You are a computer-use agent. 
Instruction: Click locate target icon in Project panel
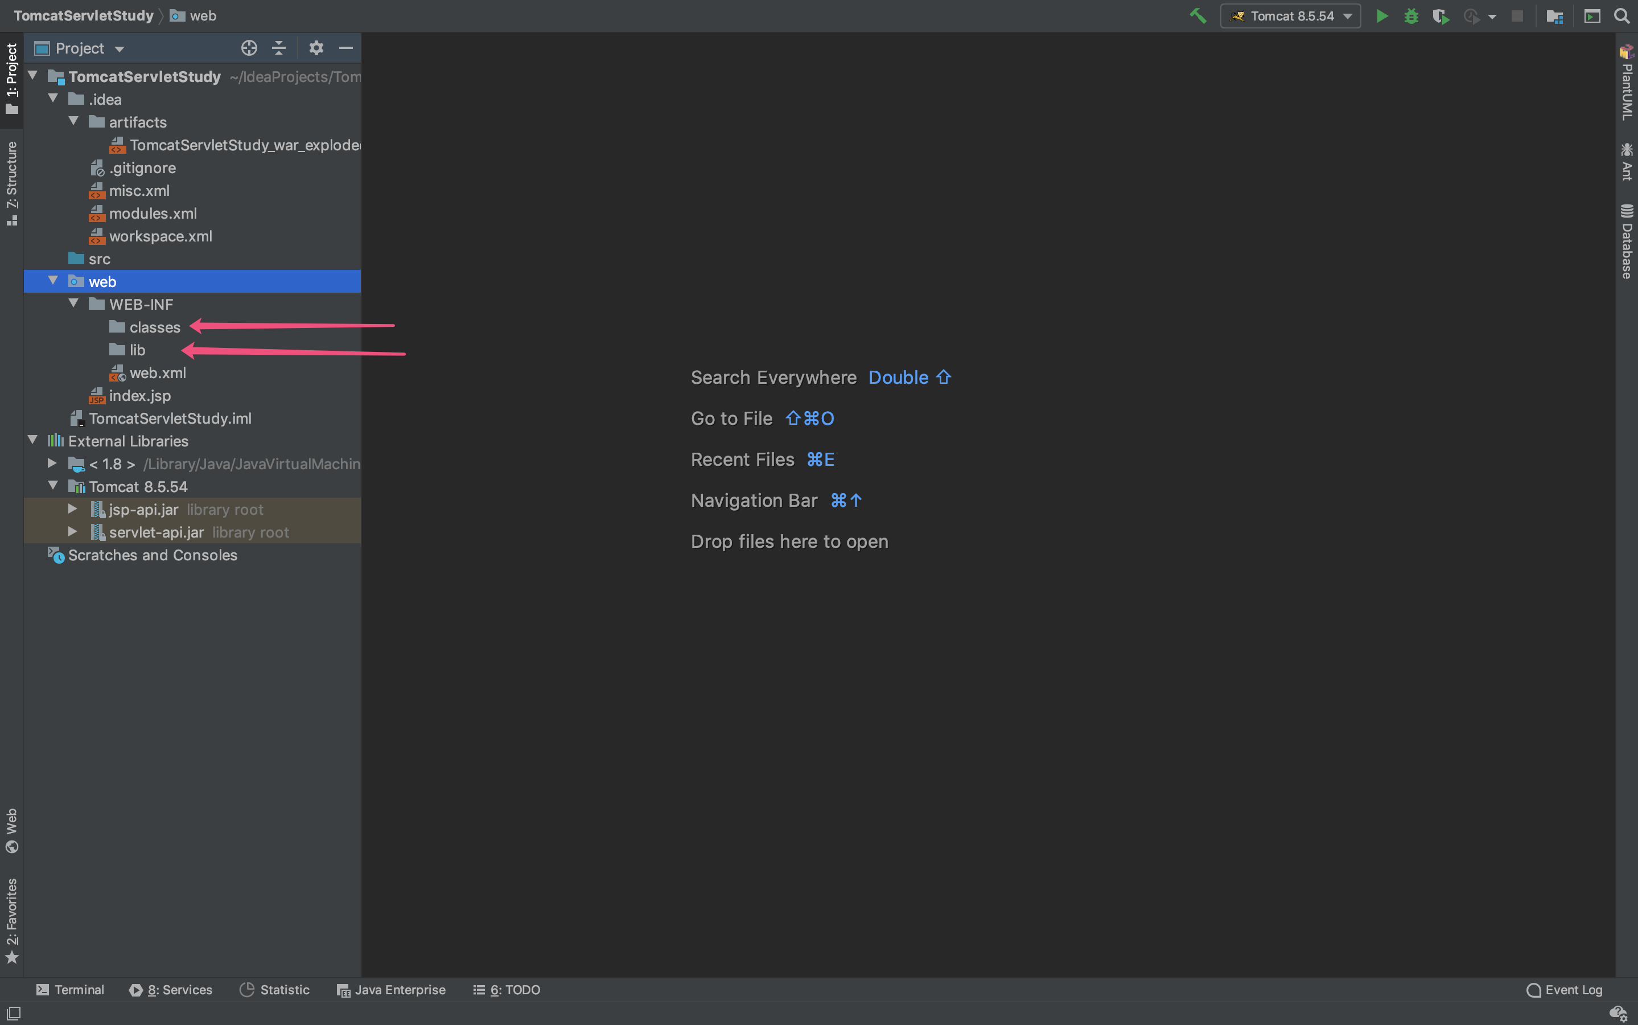tap(249, 48)
